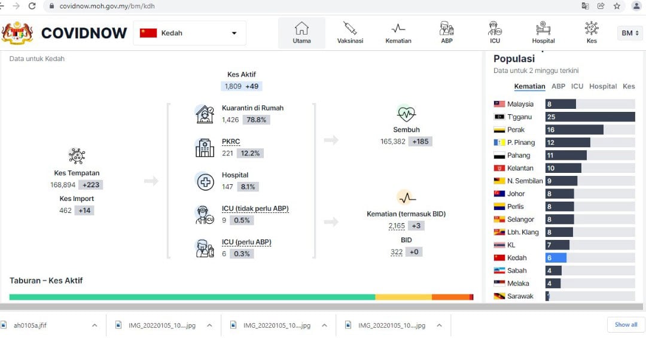
Task: Click the T'gganu bar showing 25
Action: click(590, 117)
